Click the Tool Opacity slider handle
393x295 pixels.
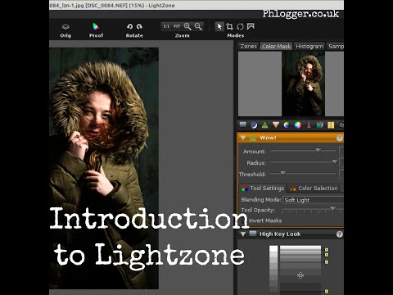[332, 209]
